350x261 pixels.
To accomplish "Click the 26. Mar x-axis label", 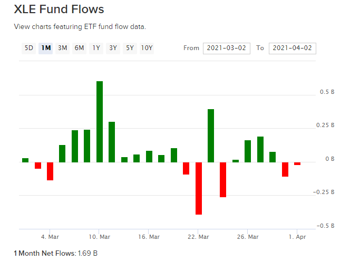I will coord(248,237).
